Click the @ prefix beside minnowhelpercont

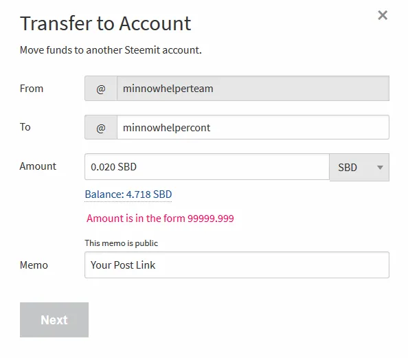coord(101,127)
